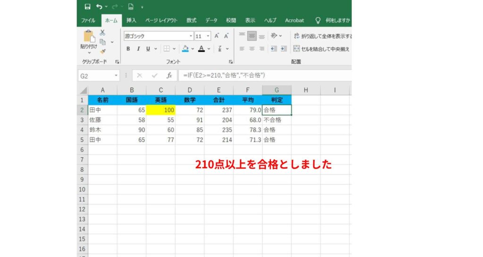
Task: Toggle Bold formatting
Action: click(x=128, y=49)
